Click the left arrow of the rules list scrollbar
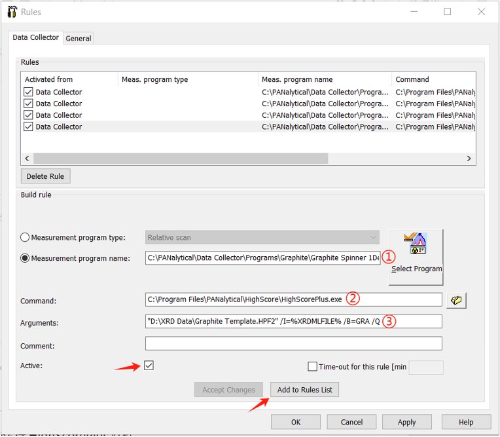This screenshot has width=500, height=437. (27, 159)
